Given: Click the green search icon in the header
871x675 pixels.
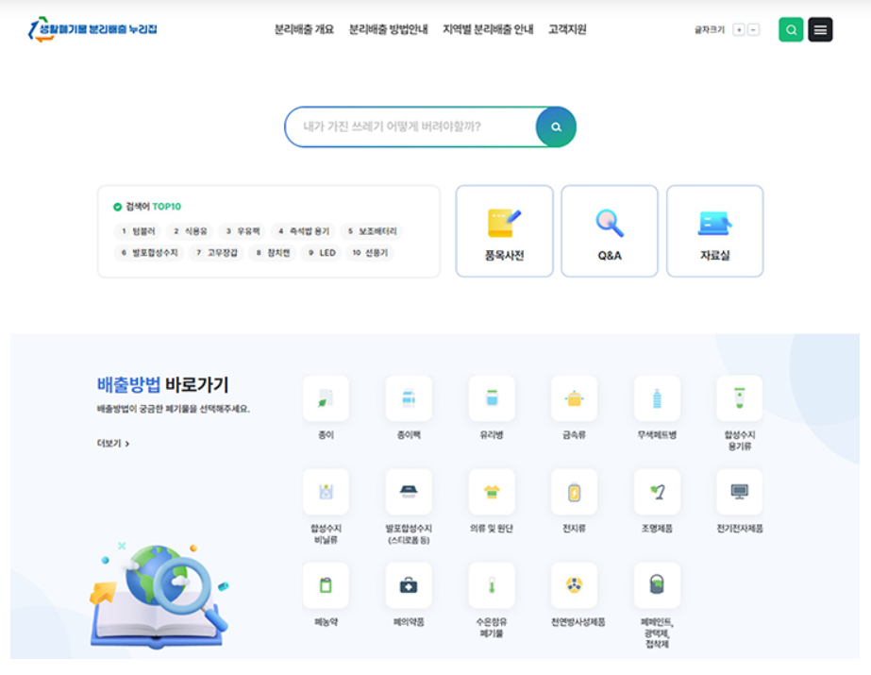Looking at the screenshot, I should coord(791,29).
